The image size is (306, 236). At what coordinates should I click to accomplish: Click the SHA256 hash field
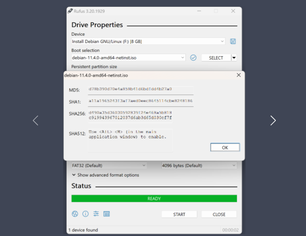130,116
